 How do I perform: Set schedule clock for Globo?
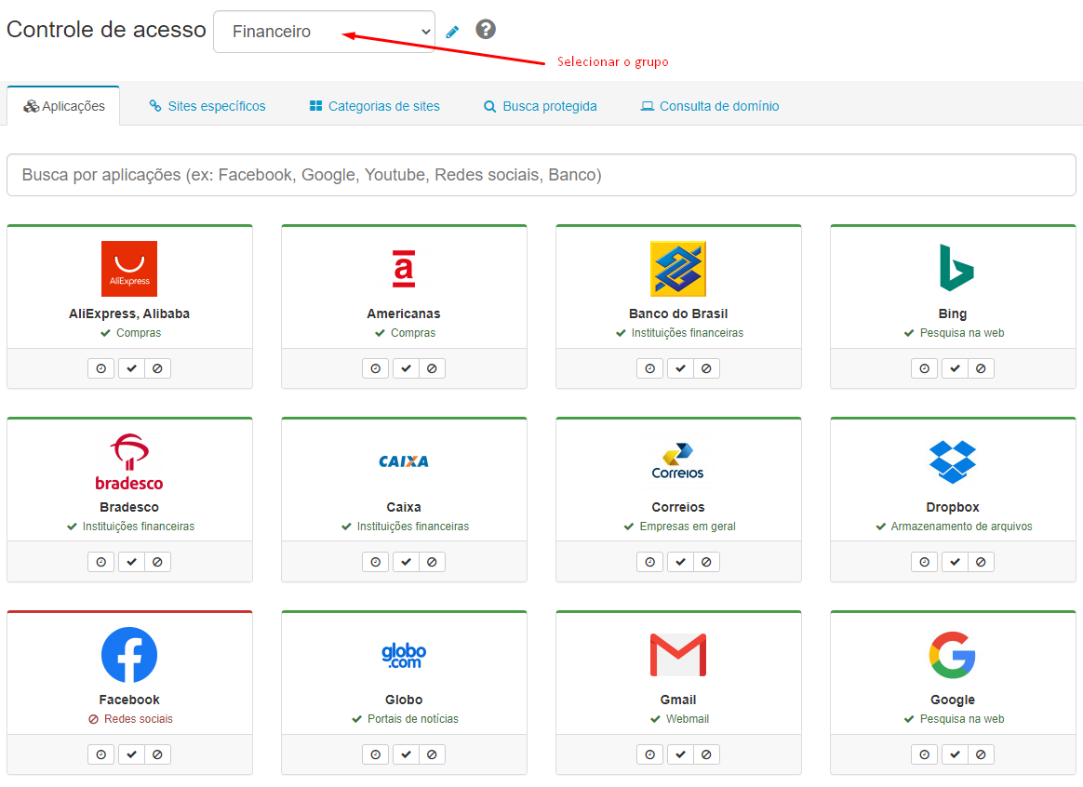click(x=375, y=754)
